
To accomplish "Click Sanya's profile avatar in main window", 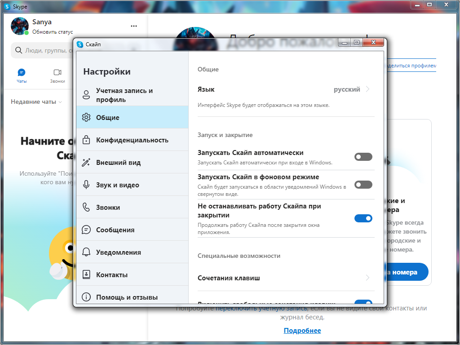I will (20, 26).
